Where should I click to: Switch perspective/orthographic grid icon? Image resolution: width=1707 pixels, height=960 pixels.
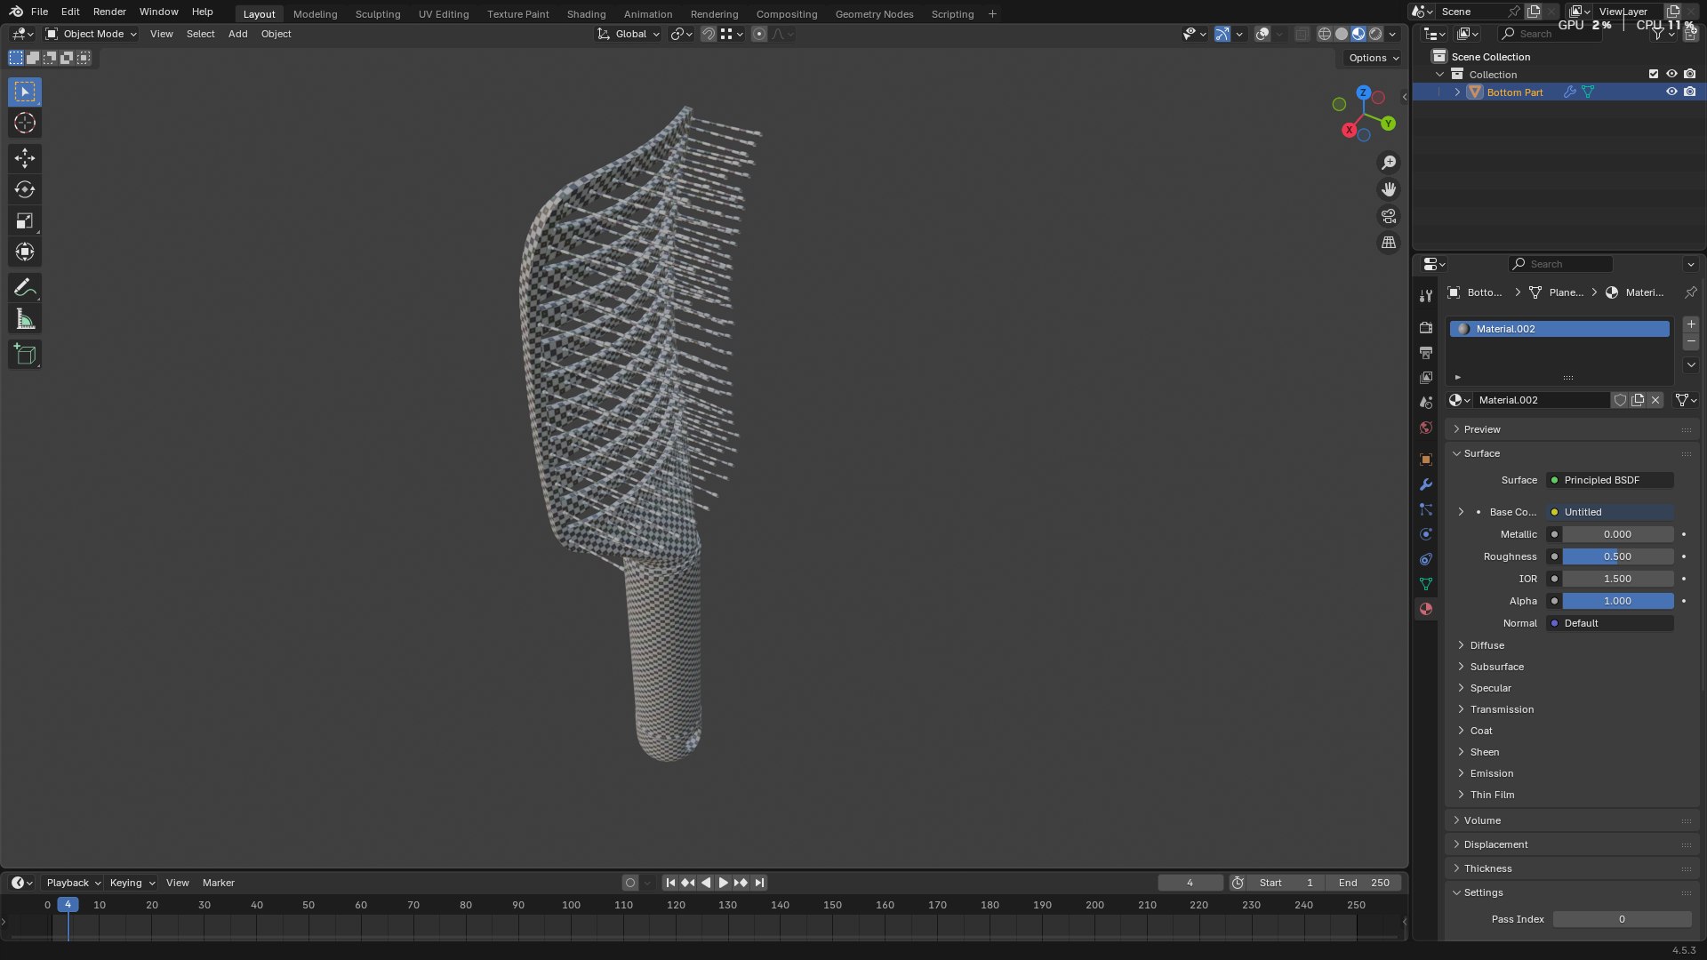pyautogui.click(x=1389, y=243)
